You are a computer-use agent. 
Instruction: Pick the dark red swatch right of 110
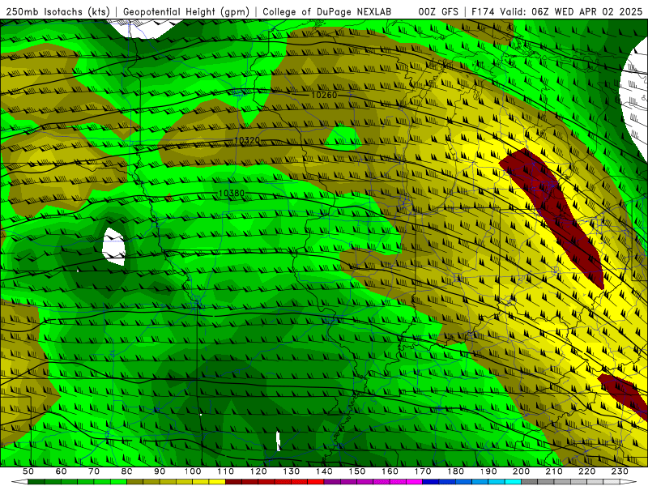point(234,482)
